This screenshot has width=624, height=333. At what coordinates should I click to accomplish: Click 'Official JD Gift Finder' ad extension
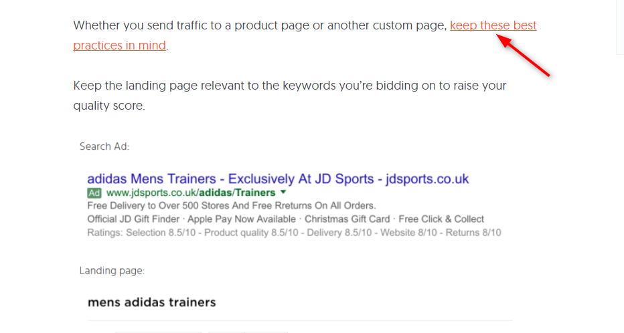[x=133, y=219]
